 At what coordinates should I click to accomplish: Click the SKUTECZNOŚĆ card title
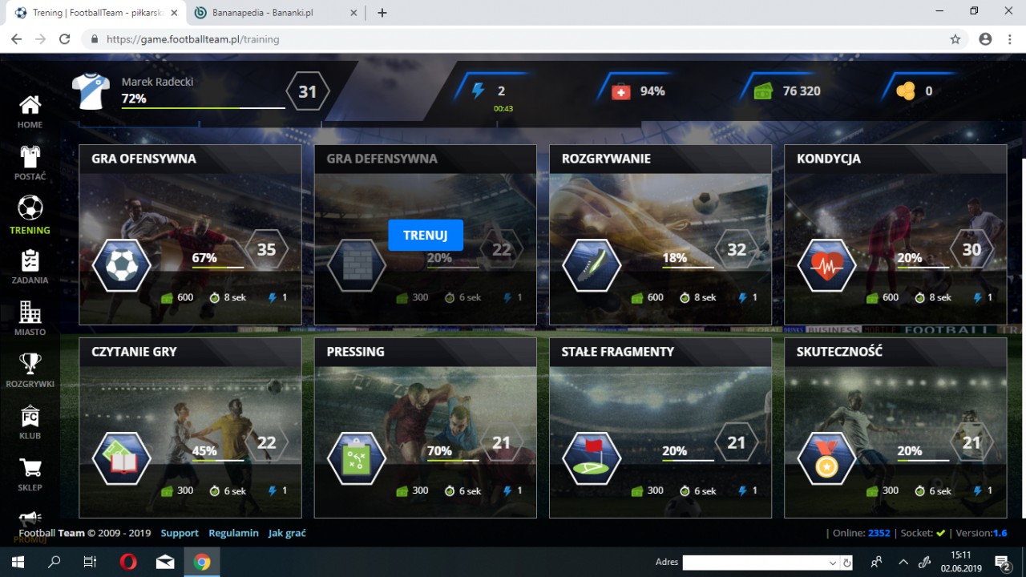point(839,352)
